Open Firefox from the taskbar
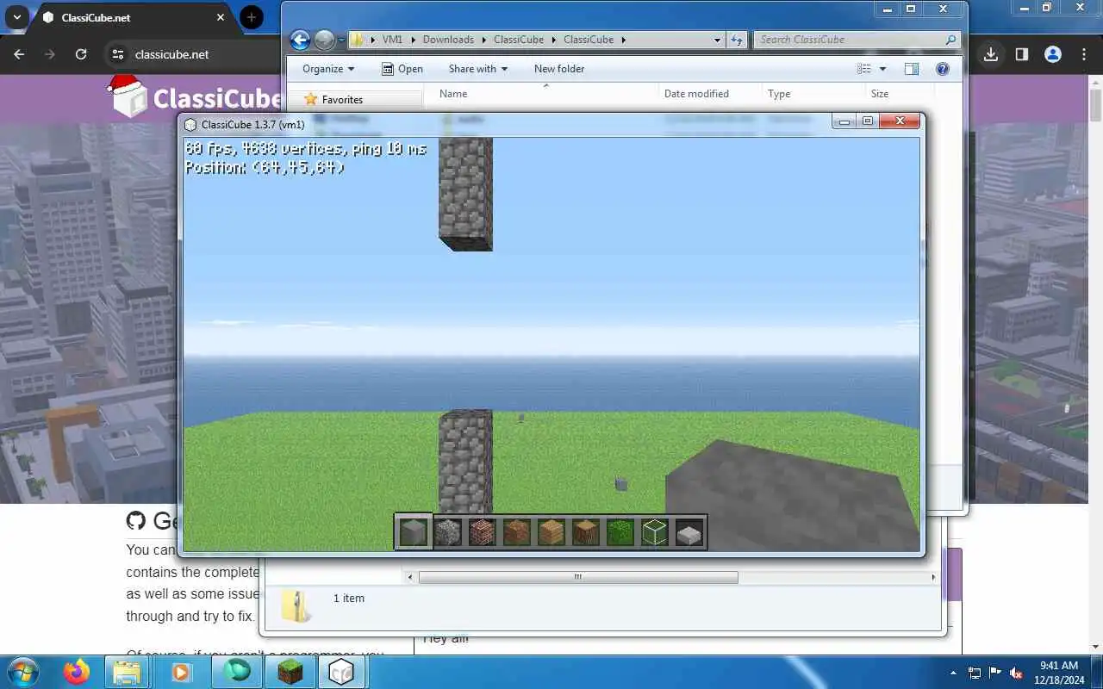Screen dimensions: 1103x689 77,672
